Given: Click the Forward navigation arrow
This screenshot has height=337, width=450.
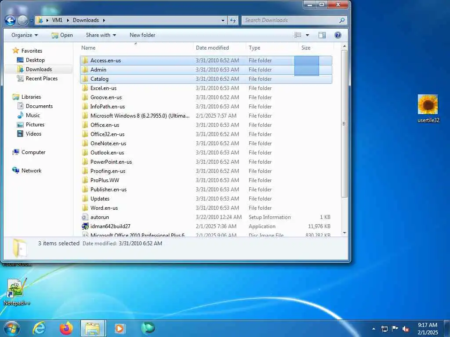Looking at the screenshot, I should coord(23,20).
